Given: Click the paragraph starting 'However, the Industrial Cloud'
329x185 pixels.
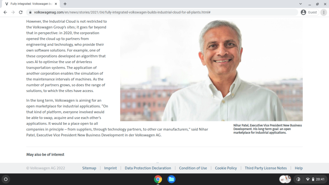Looking at the screenshot, I should (x=67, y=56).
